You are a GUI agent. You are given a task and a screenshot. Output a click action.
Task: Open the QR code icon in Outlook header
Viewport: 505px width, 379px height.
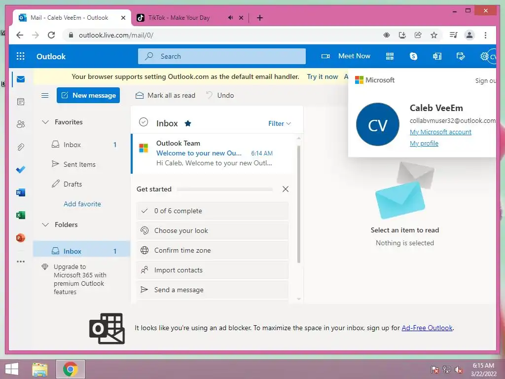pos(390,56)
